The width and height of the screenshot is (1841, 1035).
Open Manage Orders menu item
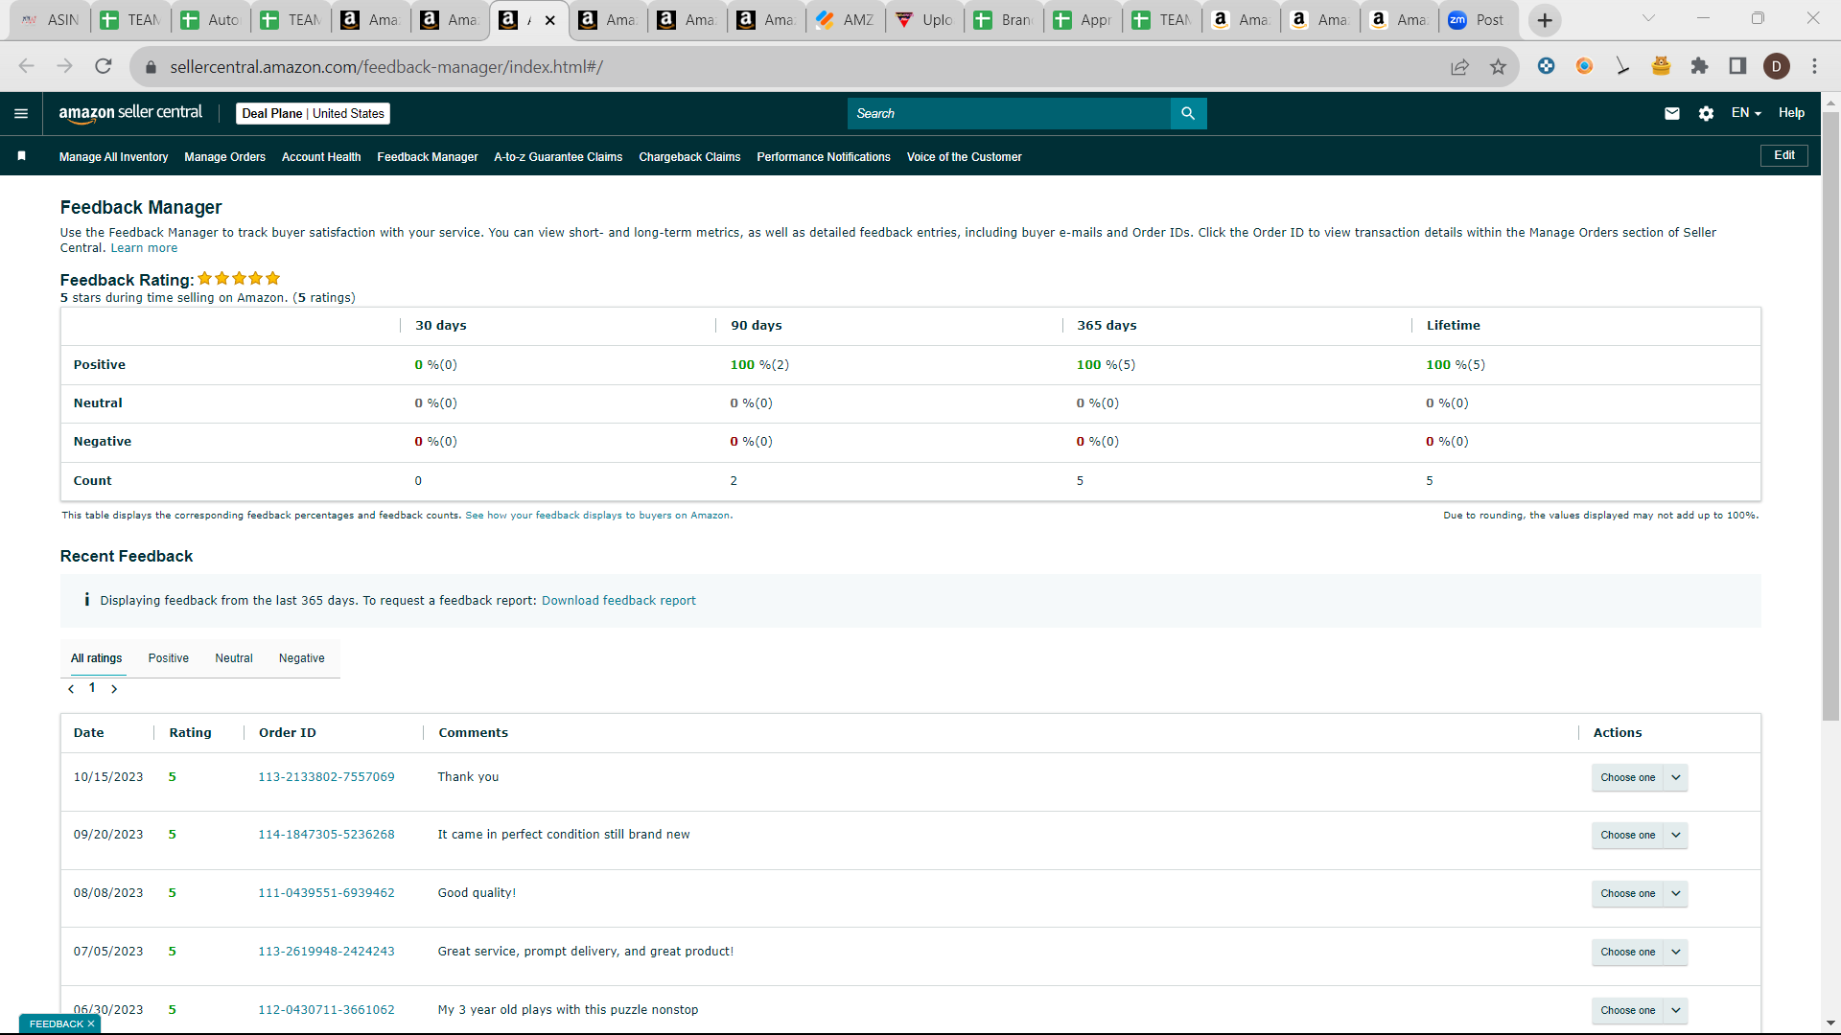click(224, 157)
